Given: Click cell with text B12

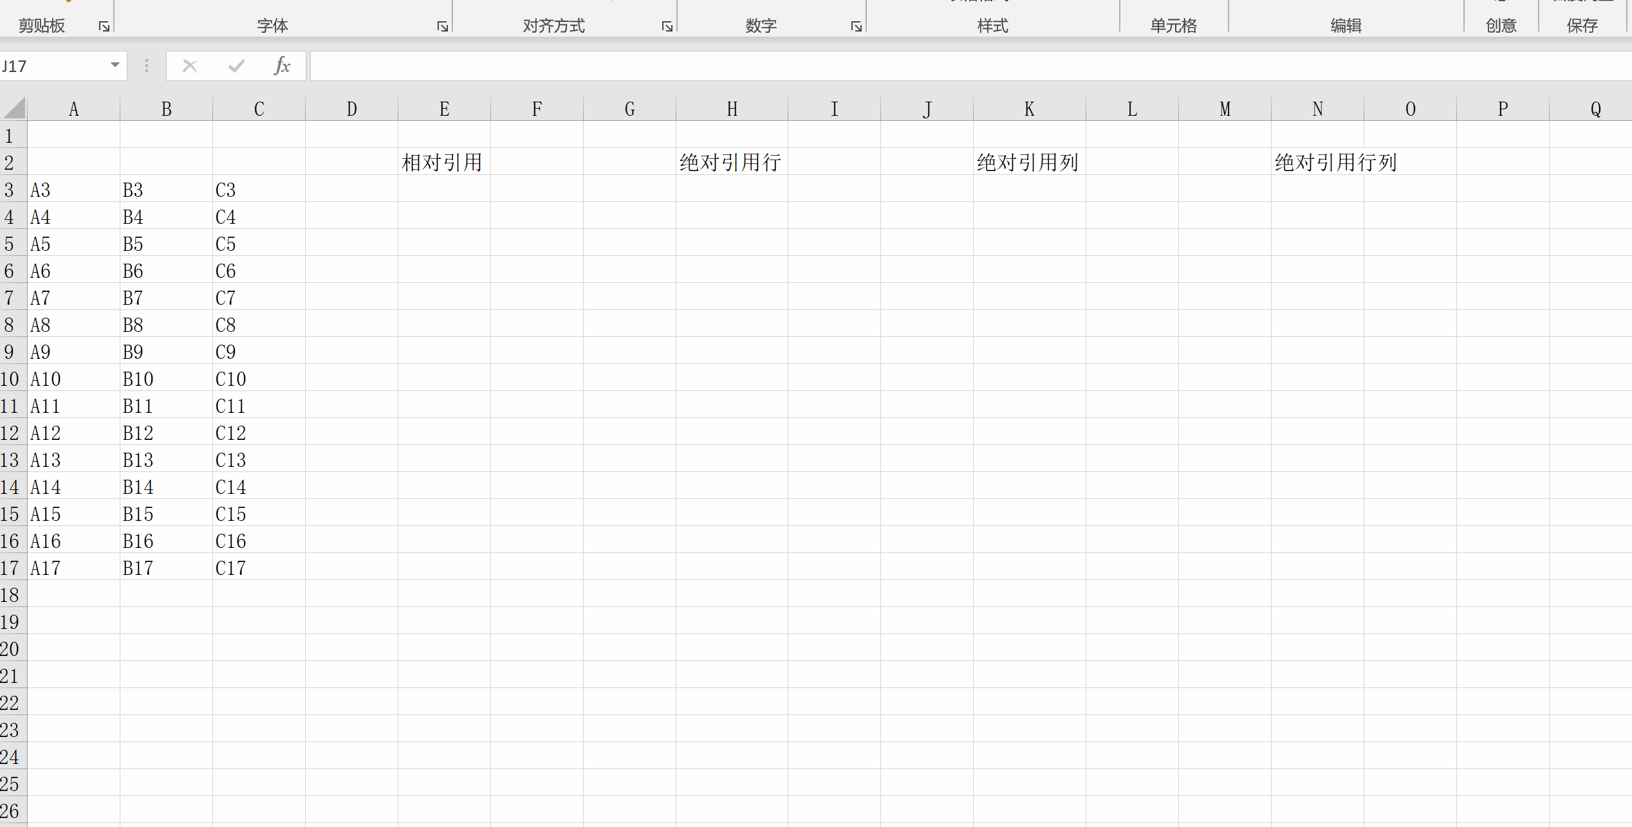Looking at the screenshot, I should click(x=166, y=433).
